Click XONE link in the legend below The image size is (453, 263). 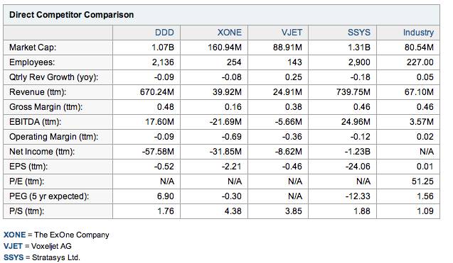(x=14, y=235)
